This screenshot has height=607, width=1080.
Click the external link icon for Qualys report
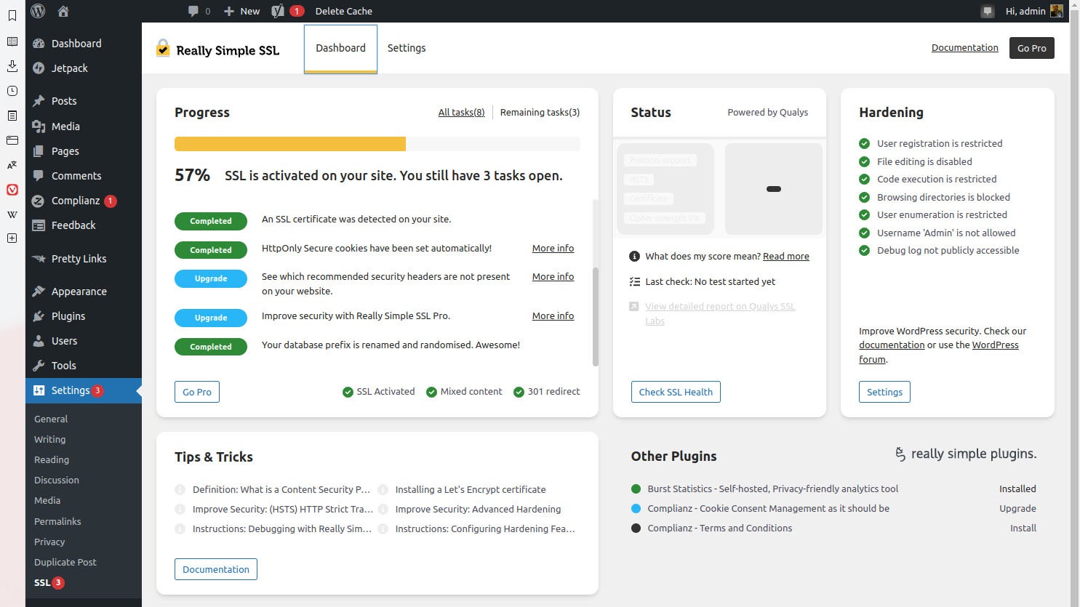coord(634,307)
